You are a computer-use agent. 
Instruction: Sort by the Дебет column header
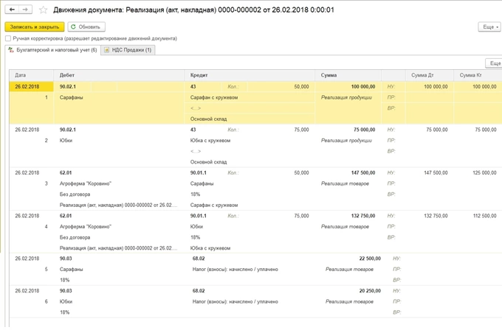coord(66,75)
